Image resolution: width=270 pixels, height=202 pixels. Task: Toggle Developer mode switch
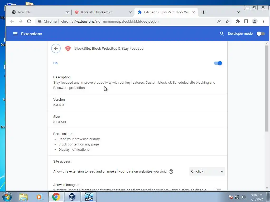coord(261,34)
